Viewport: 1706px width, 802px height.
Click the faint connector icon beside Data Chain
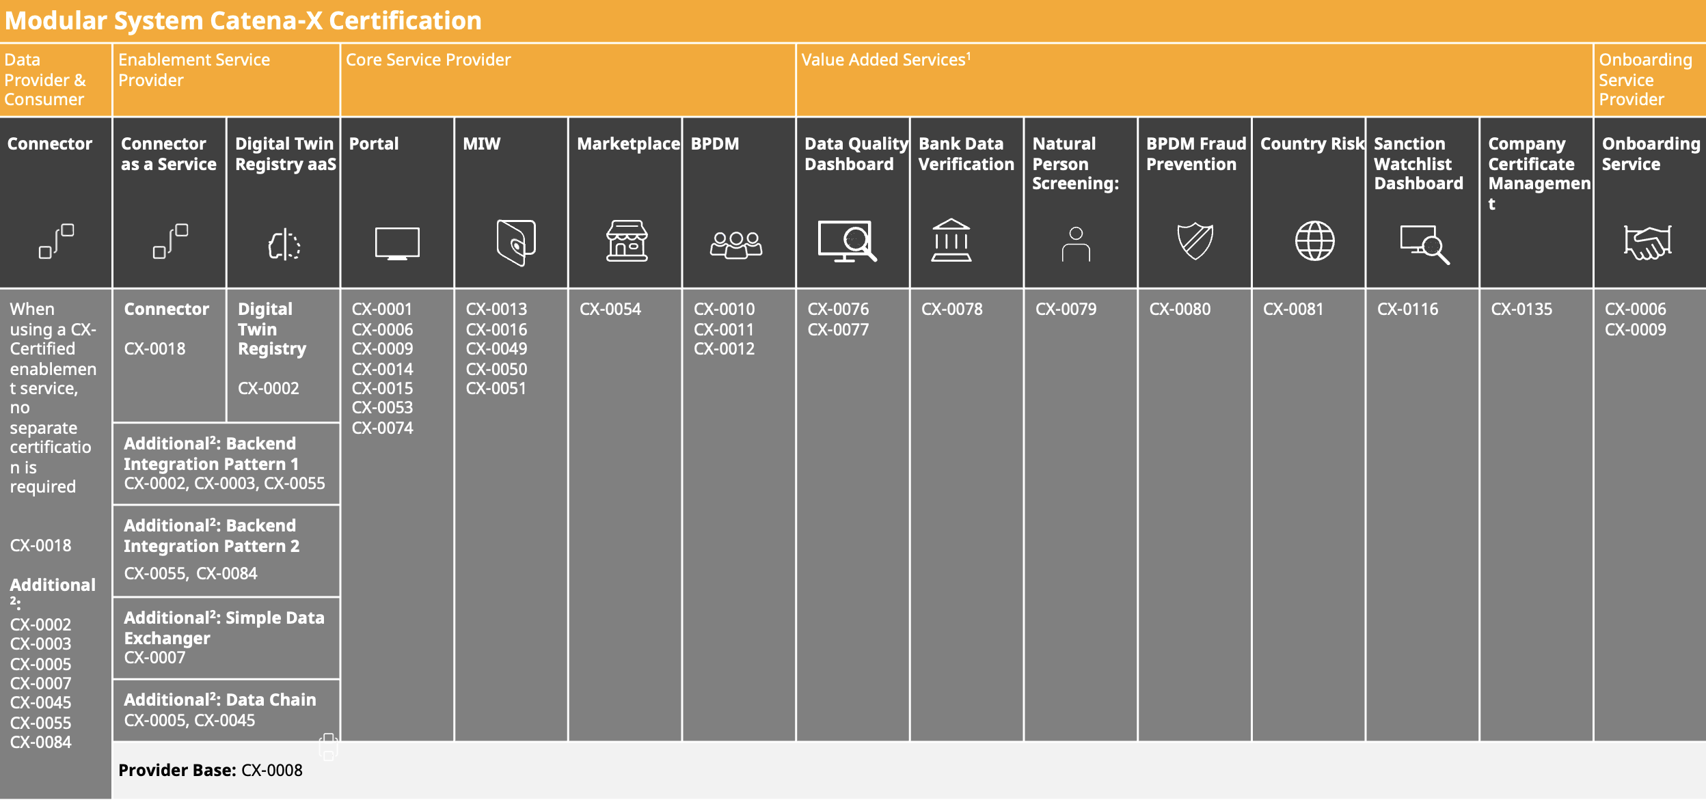328,747
